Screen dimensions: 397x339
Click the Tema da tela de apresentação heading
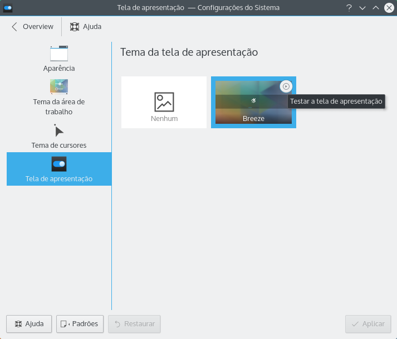click(189, 52)
